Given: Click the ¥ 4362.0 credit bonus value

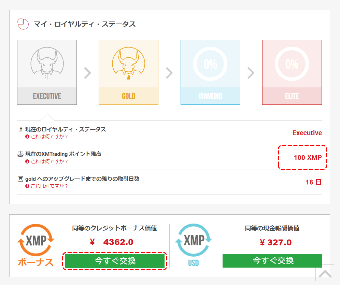Looking at the screenshot, I should coord(112,242).
